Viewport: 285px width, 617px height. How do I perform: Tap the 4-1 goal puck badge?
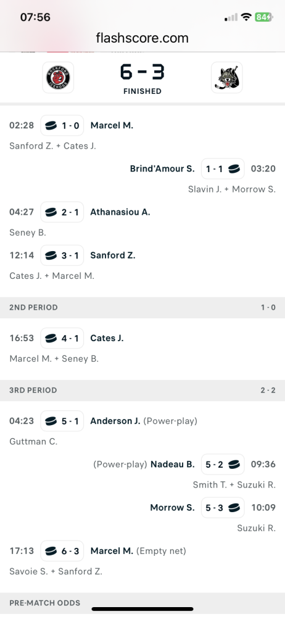click(x=62, y=338)
